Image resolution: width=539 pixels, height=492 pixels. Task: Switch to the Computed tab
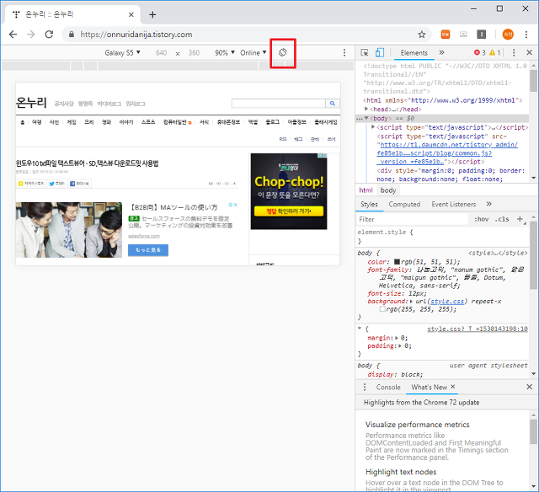click(404, 204)
